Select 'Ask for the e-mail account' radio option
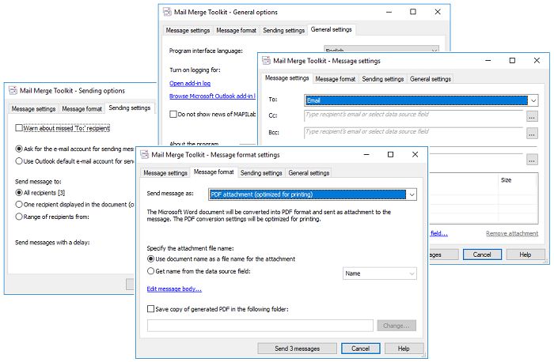554x362 pixels. pos(19,149)
